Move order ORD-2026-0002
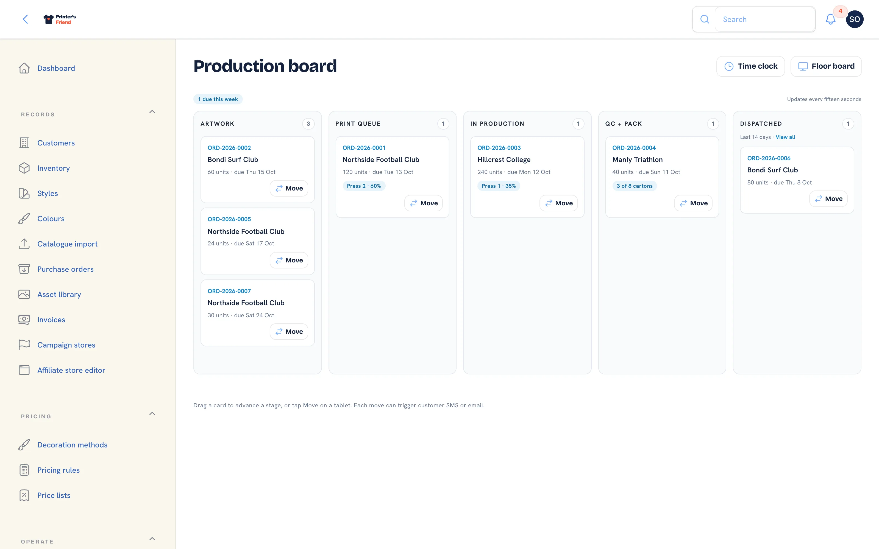This screenshot has width=879, height=549. click(x=289, y=188)
